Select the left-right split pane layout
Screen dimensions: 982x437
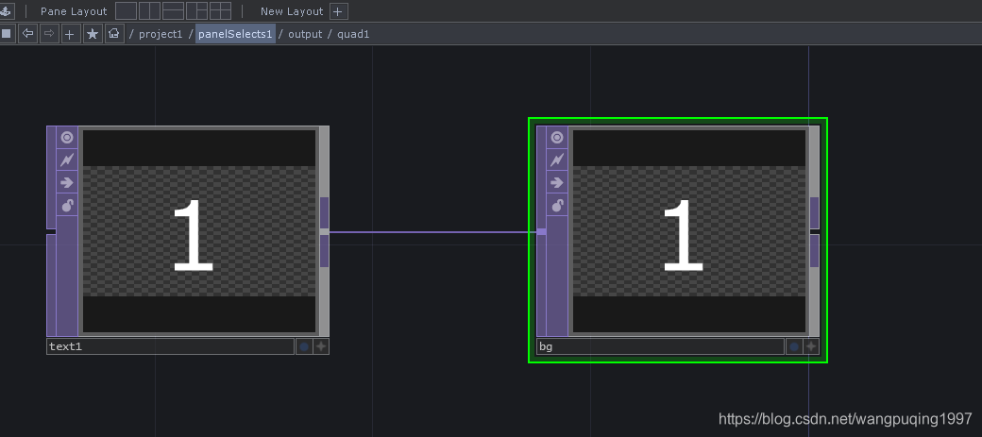(149, 10)
